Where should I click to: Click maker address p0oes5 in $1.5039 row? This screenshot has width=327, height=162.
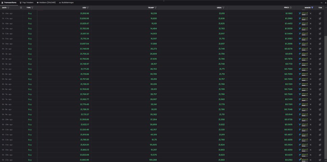[305, 28]
